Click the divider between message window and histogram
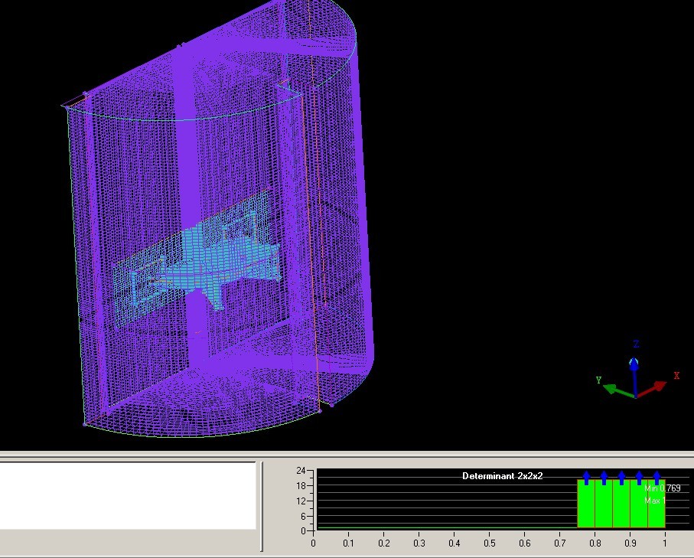The height and width of the screenshot is (558, 694). 262,505
